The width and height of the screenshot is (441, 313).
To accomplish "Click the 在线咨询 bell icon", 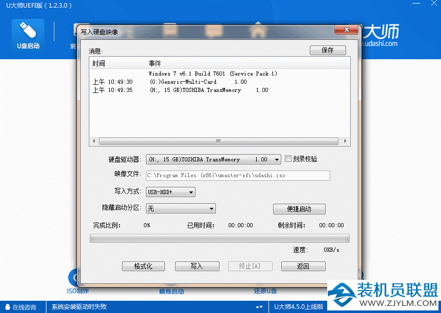I will coord(8,307).
